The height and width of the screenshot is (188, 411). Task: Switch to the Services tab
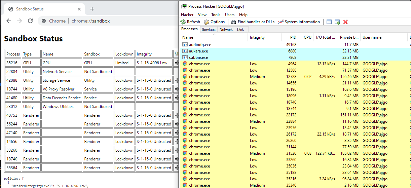209,30
